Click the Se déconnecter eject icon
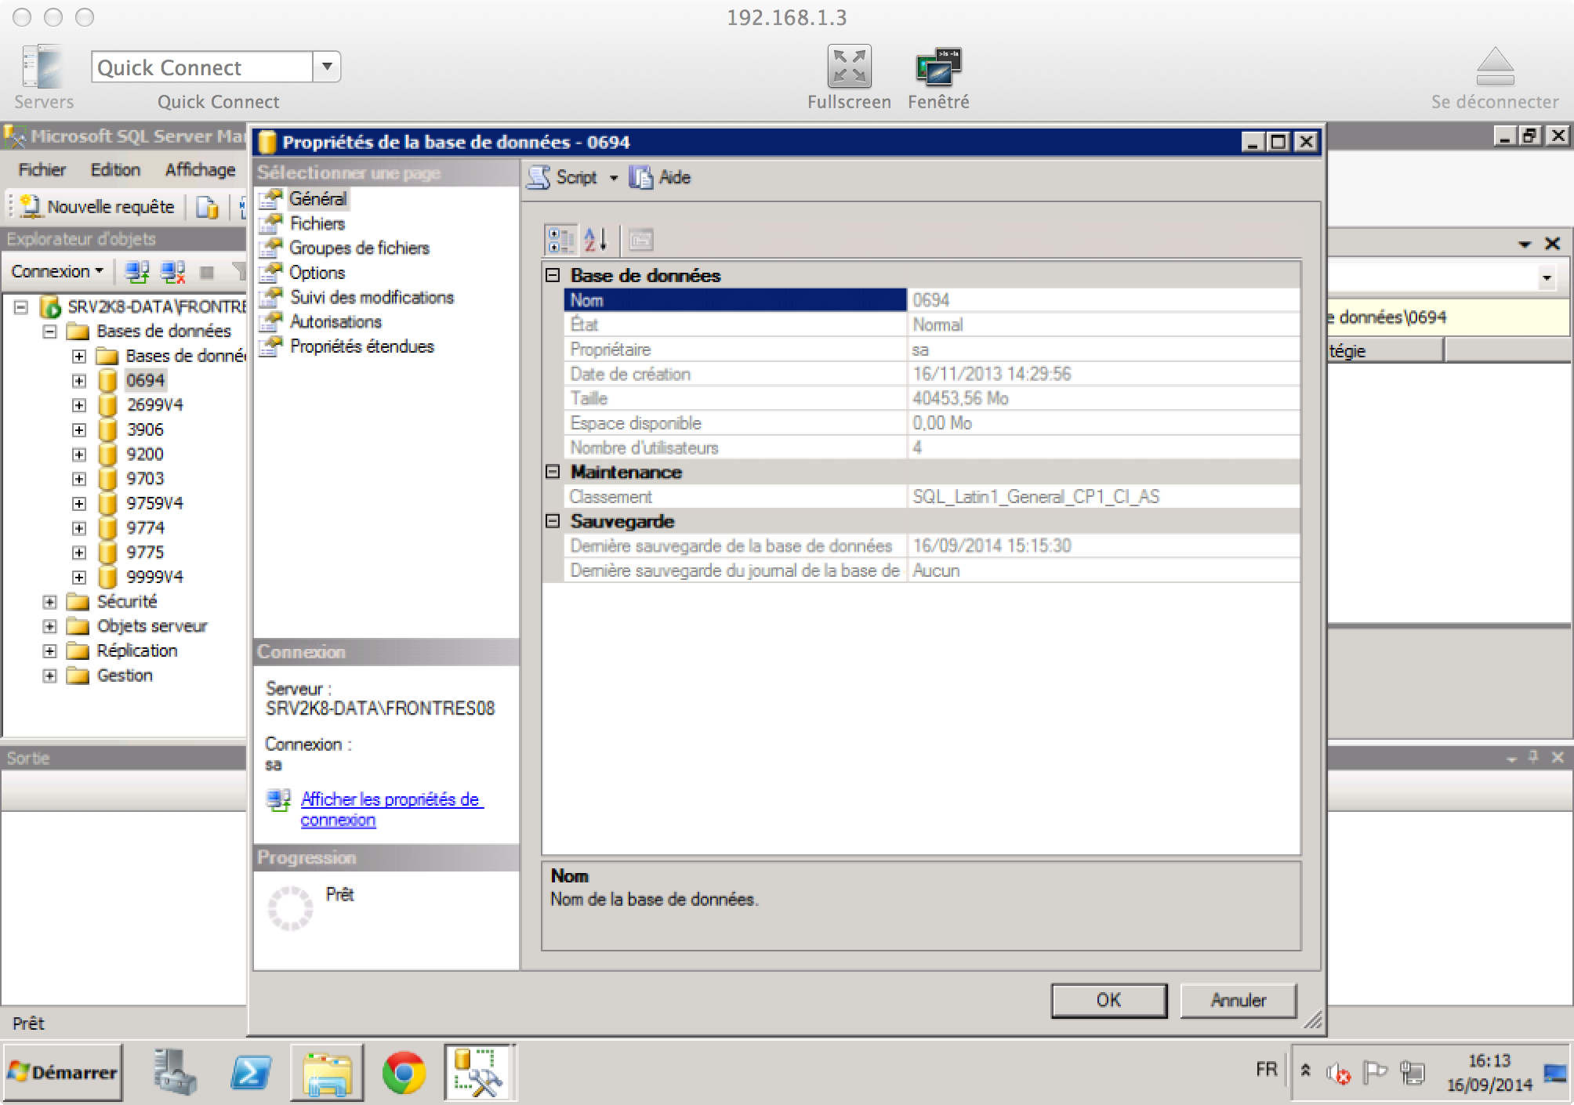The width and height of the screenshot is (1574, 1105). point(1495,67)
